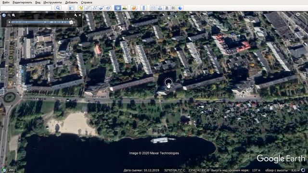
Task: Click the print icon
Action: (x=160, y=8)
